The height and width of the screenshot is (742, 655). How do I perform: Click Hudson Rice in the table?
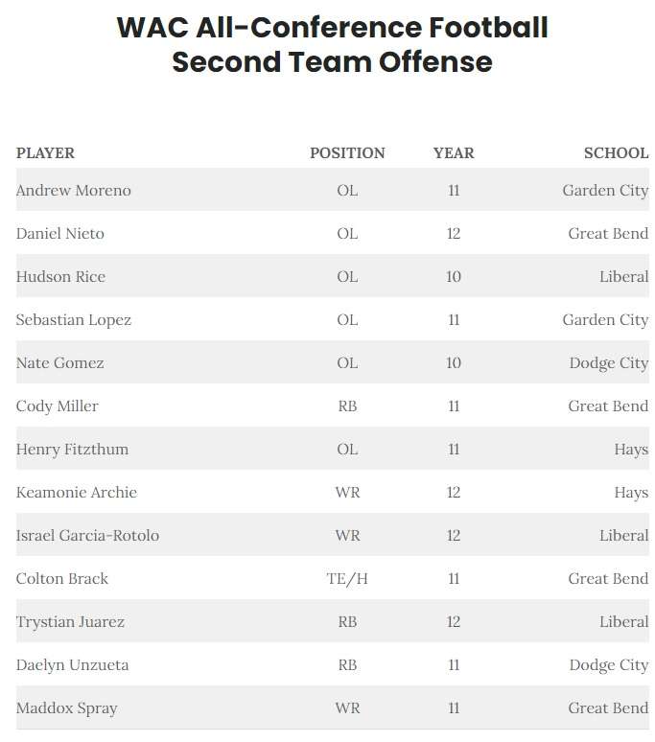pos(60,276)
